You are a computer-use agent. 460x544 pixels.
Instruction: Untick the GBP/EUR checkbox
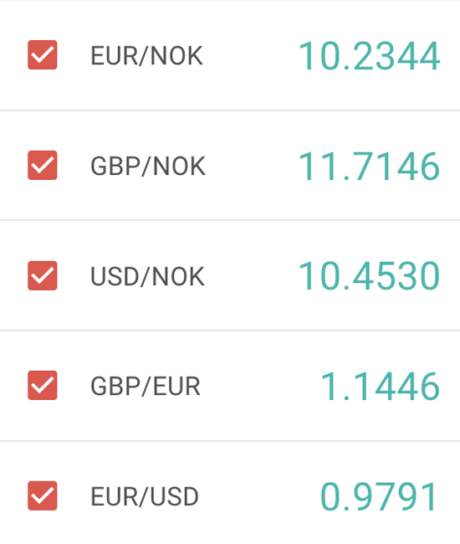43,385
